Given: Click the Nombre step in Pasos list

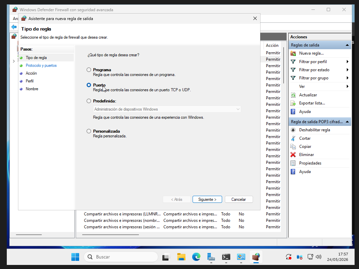Looking at the screenshot, I should 32,89.
